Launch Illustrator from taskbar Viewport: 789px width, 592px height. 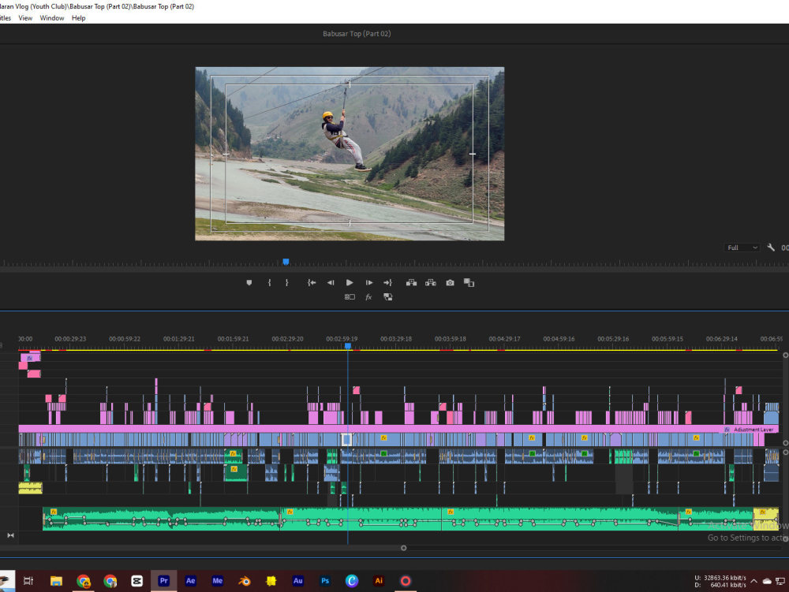tap(379, 581)
